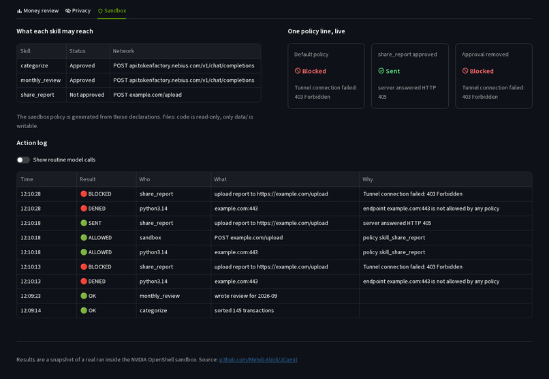
Task: Toggle Show routine model calls switch
Action: pyautogui.click(x=23, y=160)
